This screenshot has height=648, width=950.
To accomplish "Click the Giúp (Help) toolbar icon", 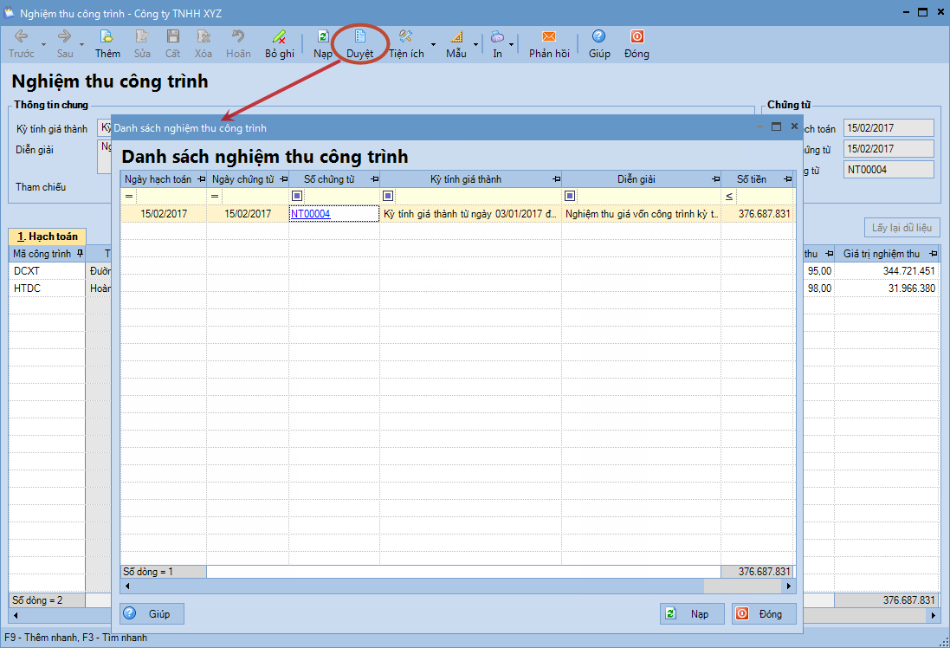I will pos(599,37).
